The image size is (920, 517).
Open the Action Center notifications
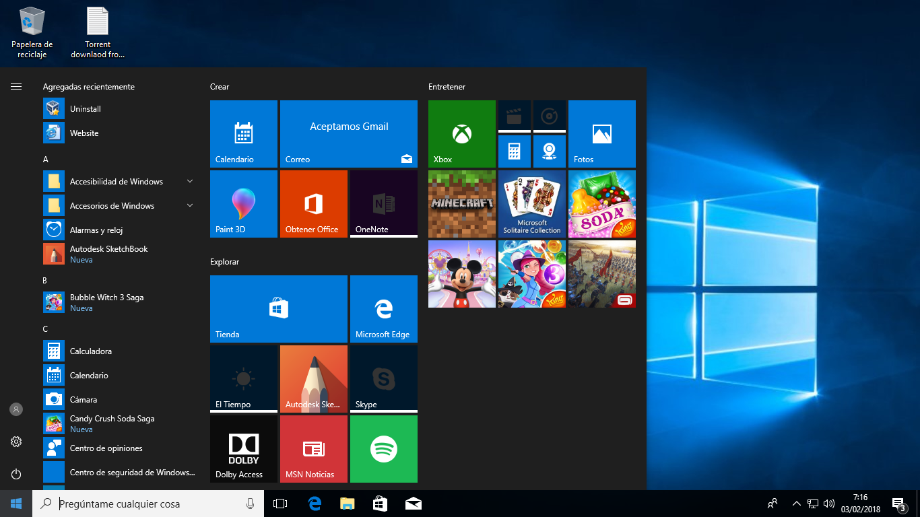[899, 504]
